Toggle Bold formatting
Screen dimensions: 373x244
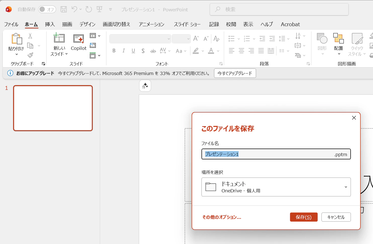(x=114, y=51)
